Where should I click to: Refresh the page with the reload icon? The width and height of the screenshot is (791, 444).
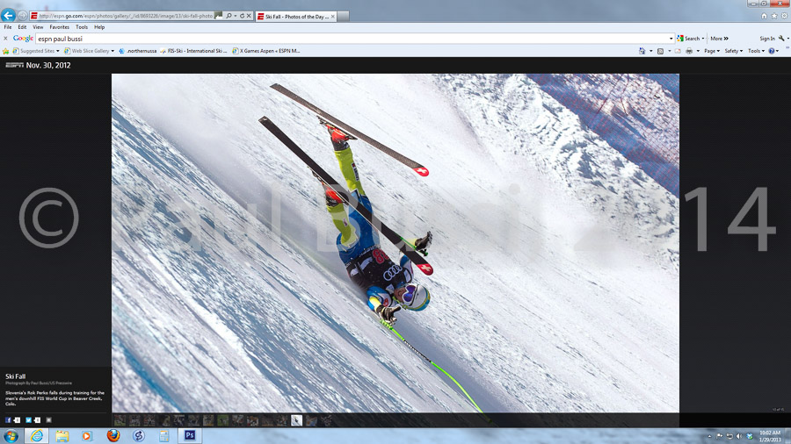pos(243,16)
